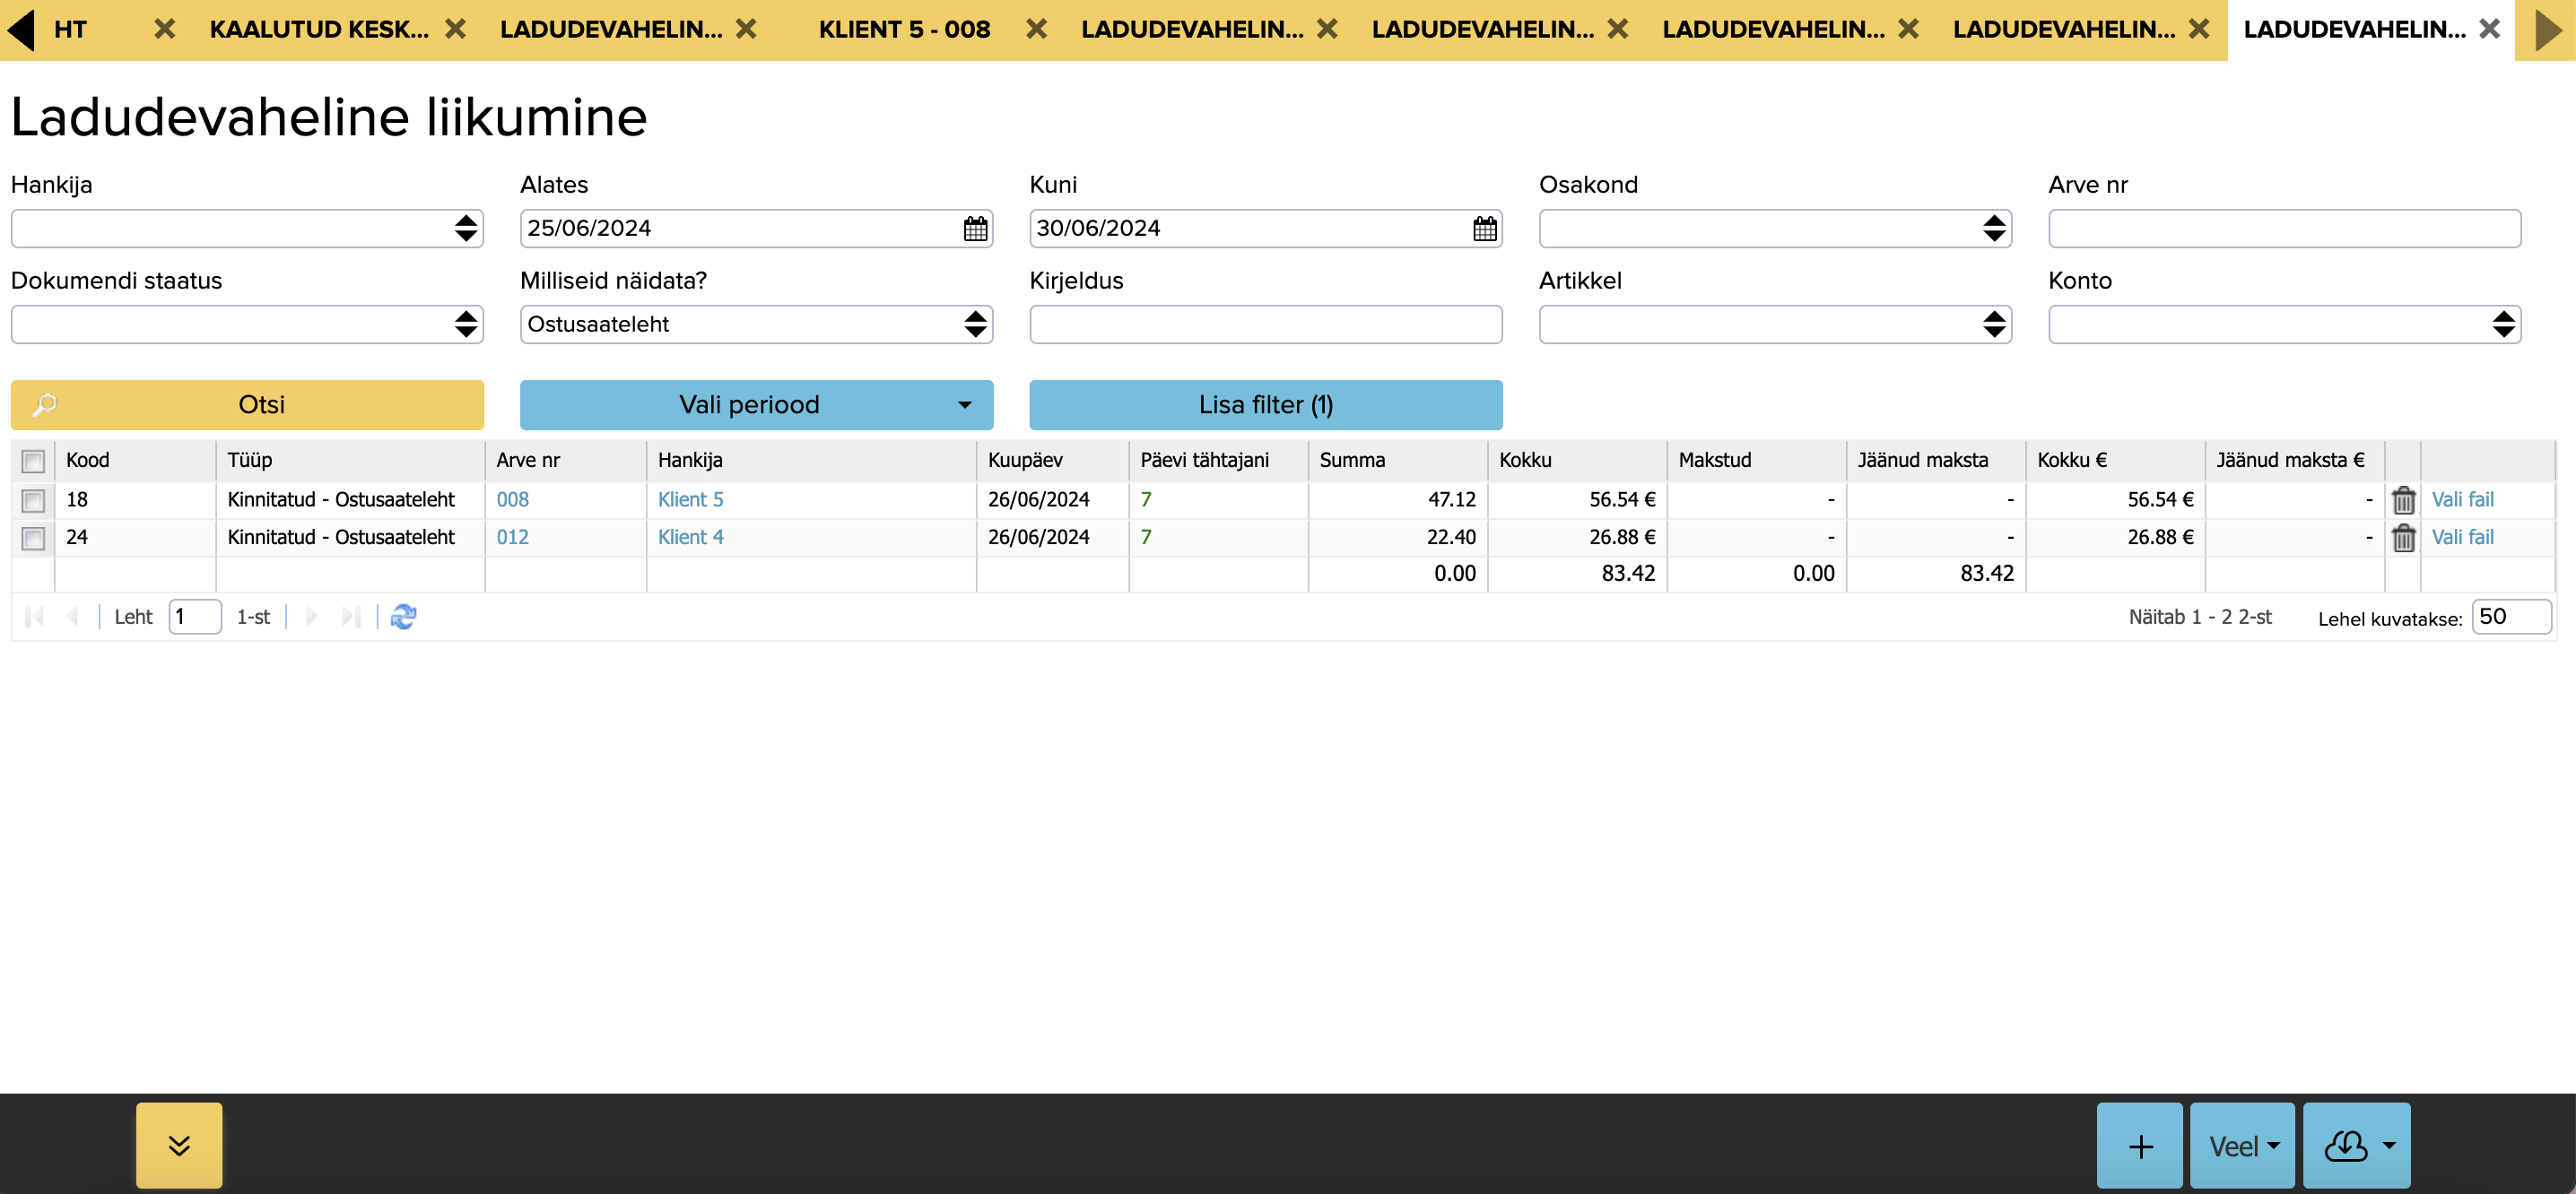Open Klient 5 supplier link

pyautogui.click(x=690, y=499)
